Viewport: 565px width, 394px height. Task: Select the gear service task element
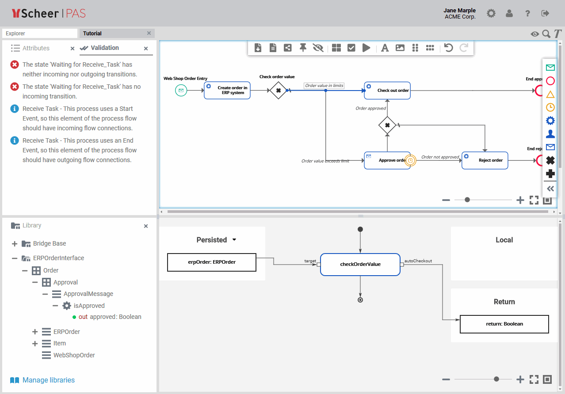point(550,121)
